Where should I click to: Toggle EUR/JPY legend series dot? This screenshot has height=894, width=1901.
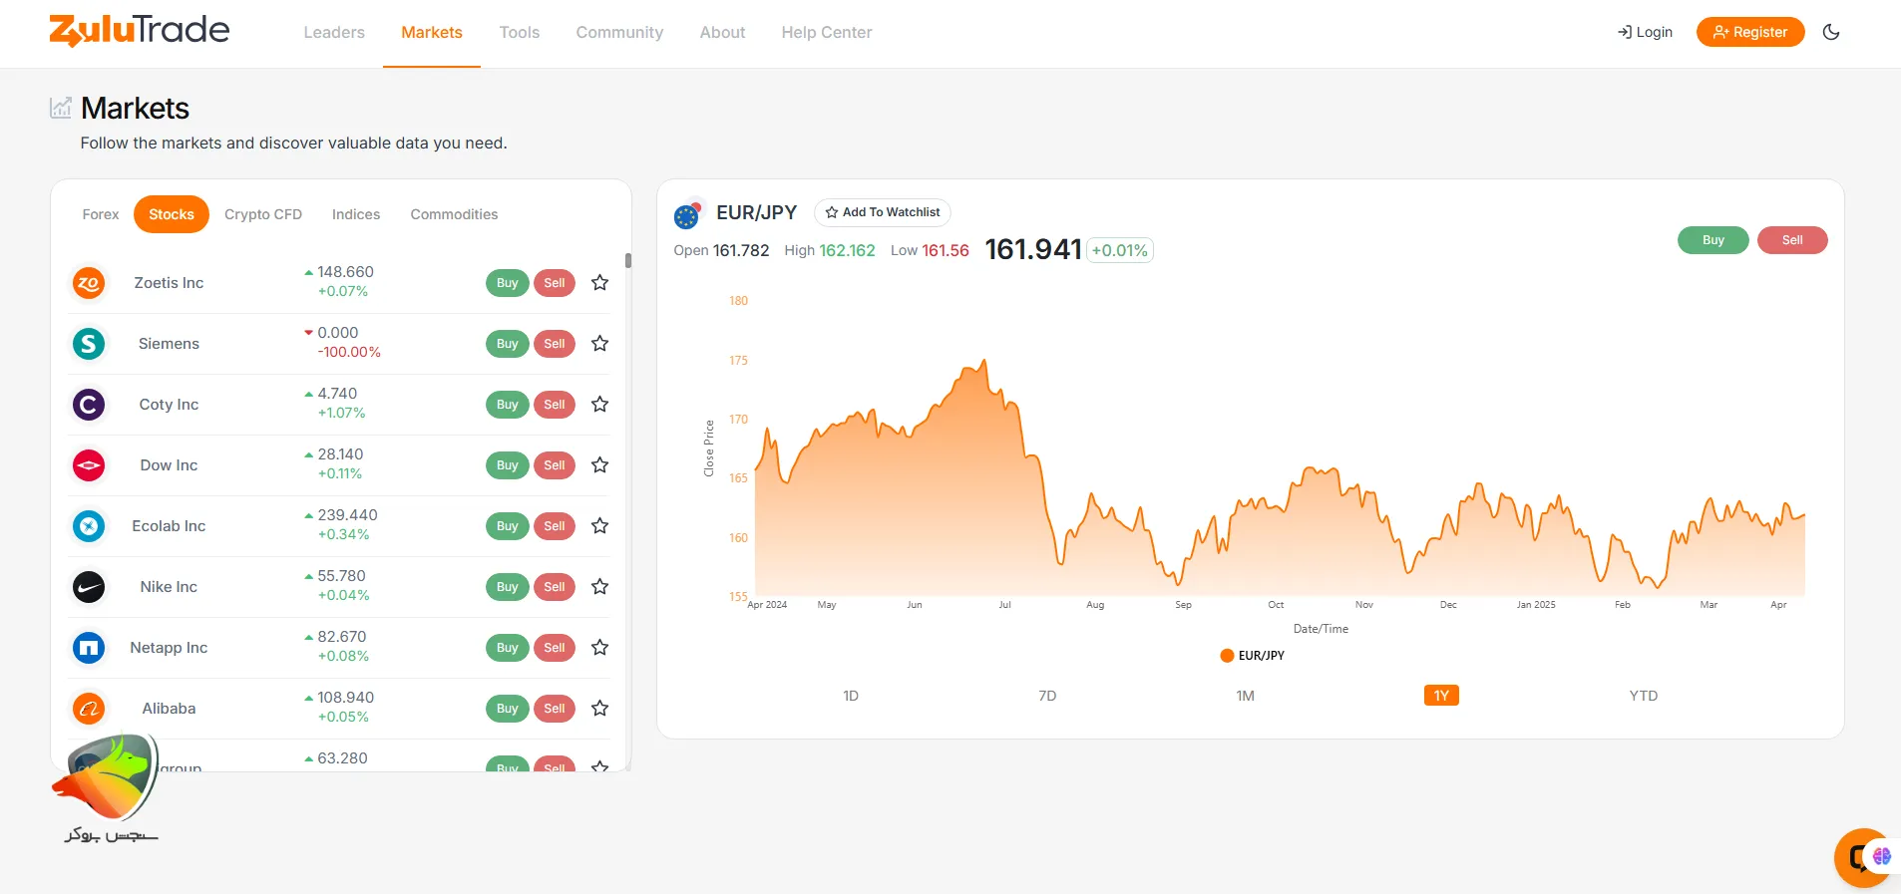pos(1227,656)
